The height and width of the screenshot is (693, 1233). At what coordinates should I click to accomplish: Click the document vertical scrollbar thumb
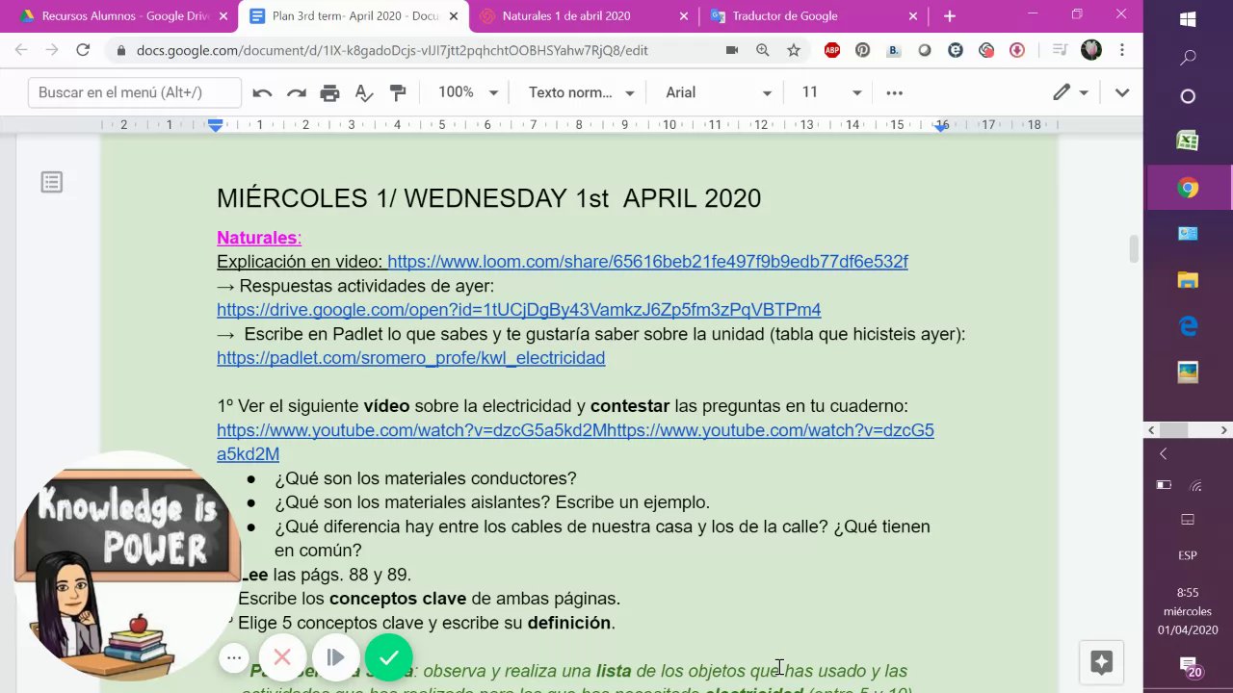[x=1134, y=247]
